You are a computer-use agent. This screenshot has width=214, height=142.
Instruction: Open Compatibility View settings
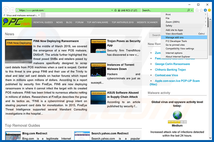(x=184, y=49)
